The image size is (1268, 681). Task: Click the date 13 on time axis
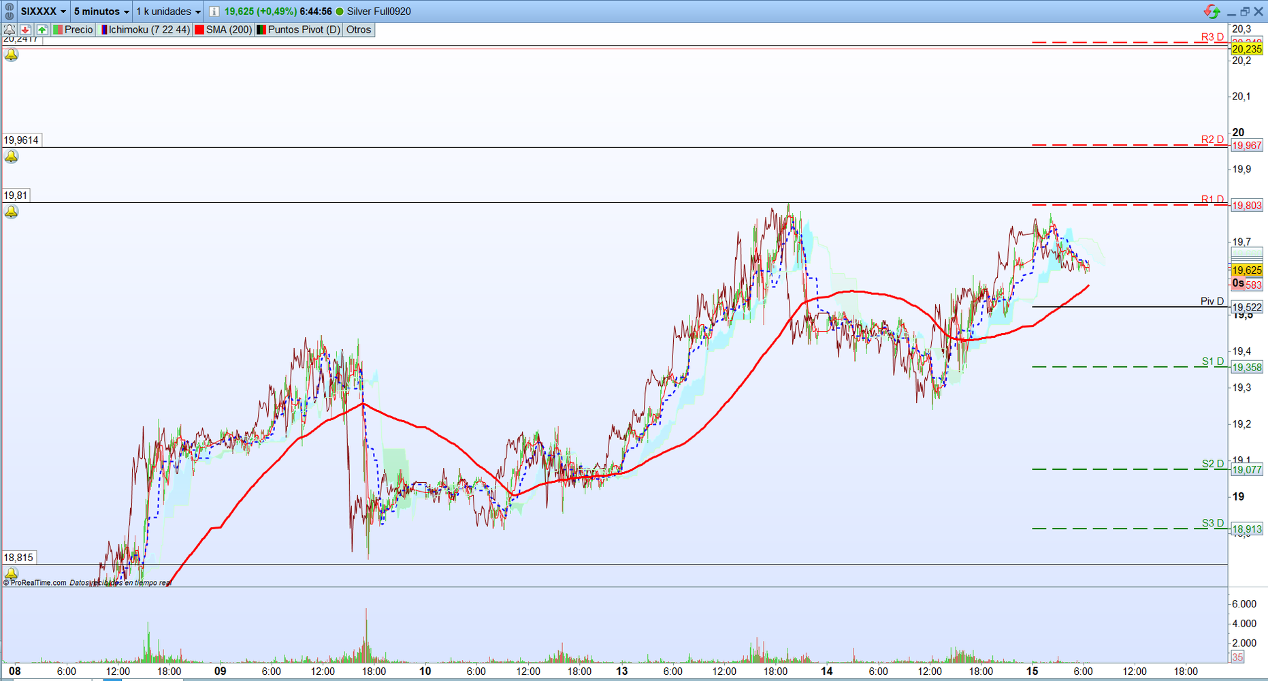pos(622,671)
